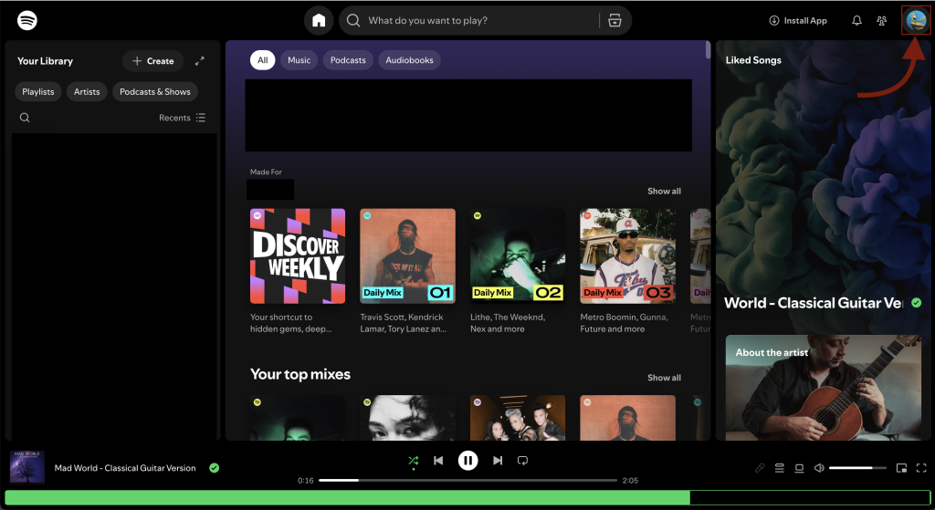This screenshot has height=510, width=935.
Task: Pause the current song
Action: 468,460
